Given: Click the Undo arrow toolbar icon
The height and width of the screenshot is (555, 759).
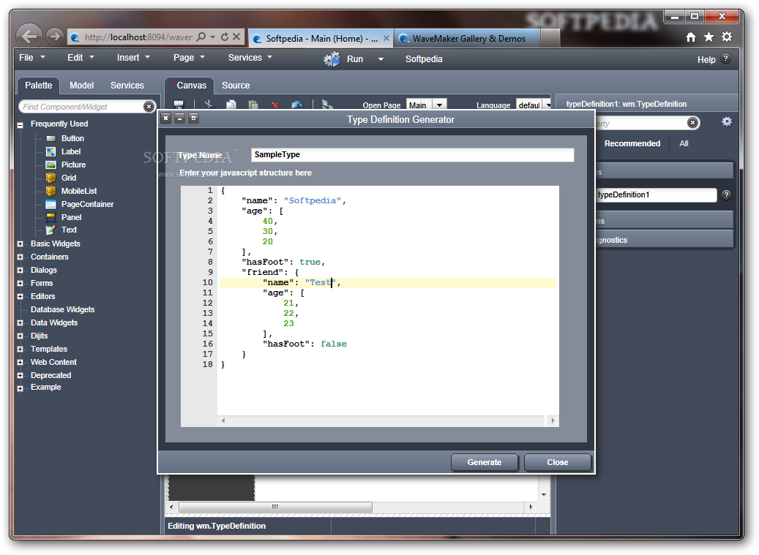Looking at the screenshot, I should click(297, 105).
